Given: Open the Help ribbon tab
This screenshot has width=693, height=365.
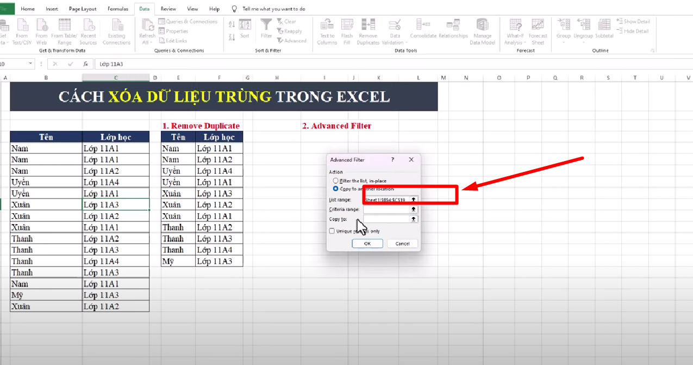Looking at the screenshot, I should [x=214, y=9].
